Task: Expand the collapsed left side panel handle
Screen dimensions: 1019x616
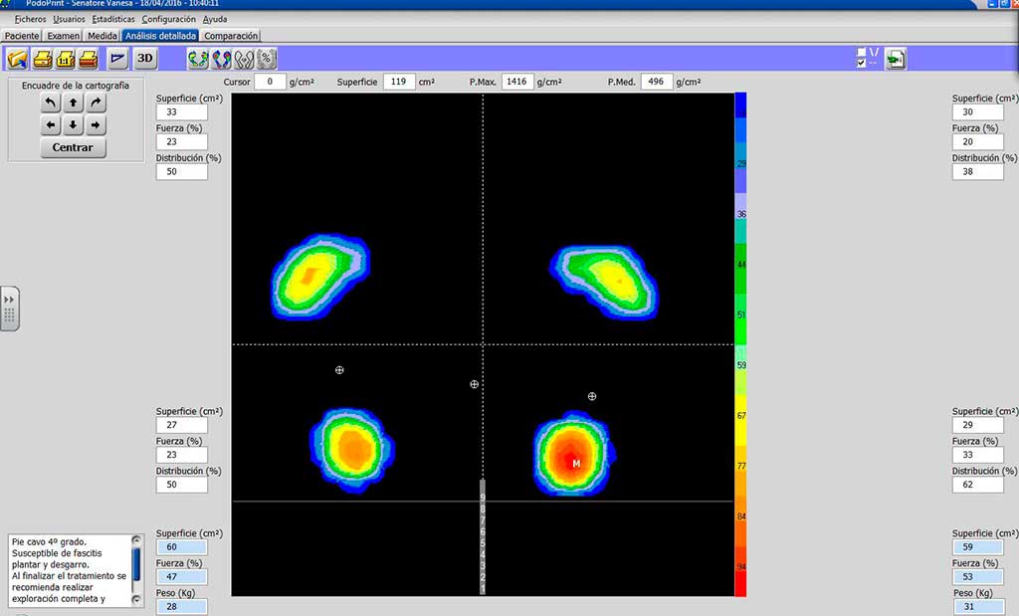Action: pos(9,308)
